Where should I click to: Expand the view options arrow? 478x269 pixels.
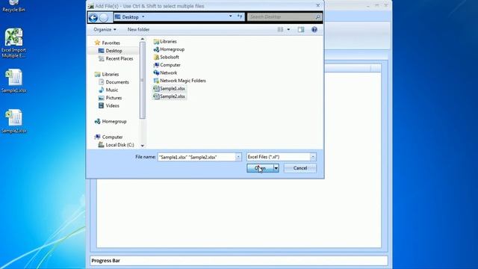pos(288,30)
